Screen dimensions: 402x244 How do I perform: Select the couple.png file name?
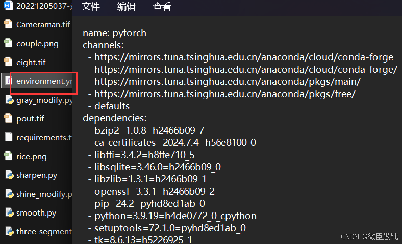37,44
